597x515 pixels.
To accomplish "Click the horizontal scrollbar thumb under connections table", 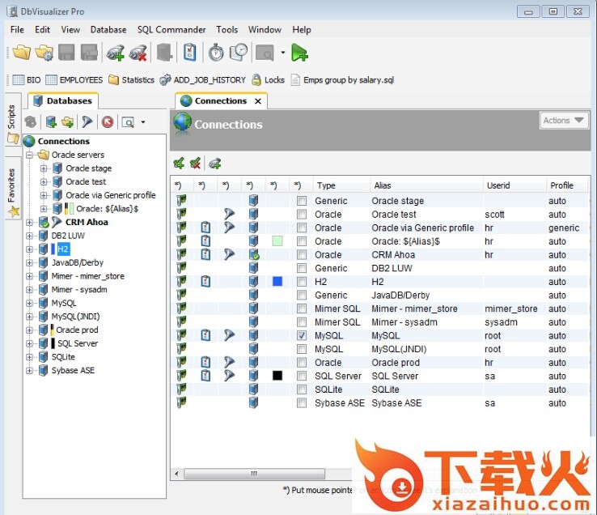I will point(254,474).
